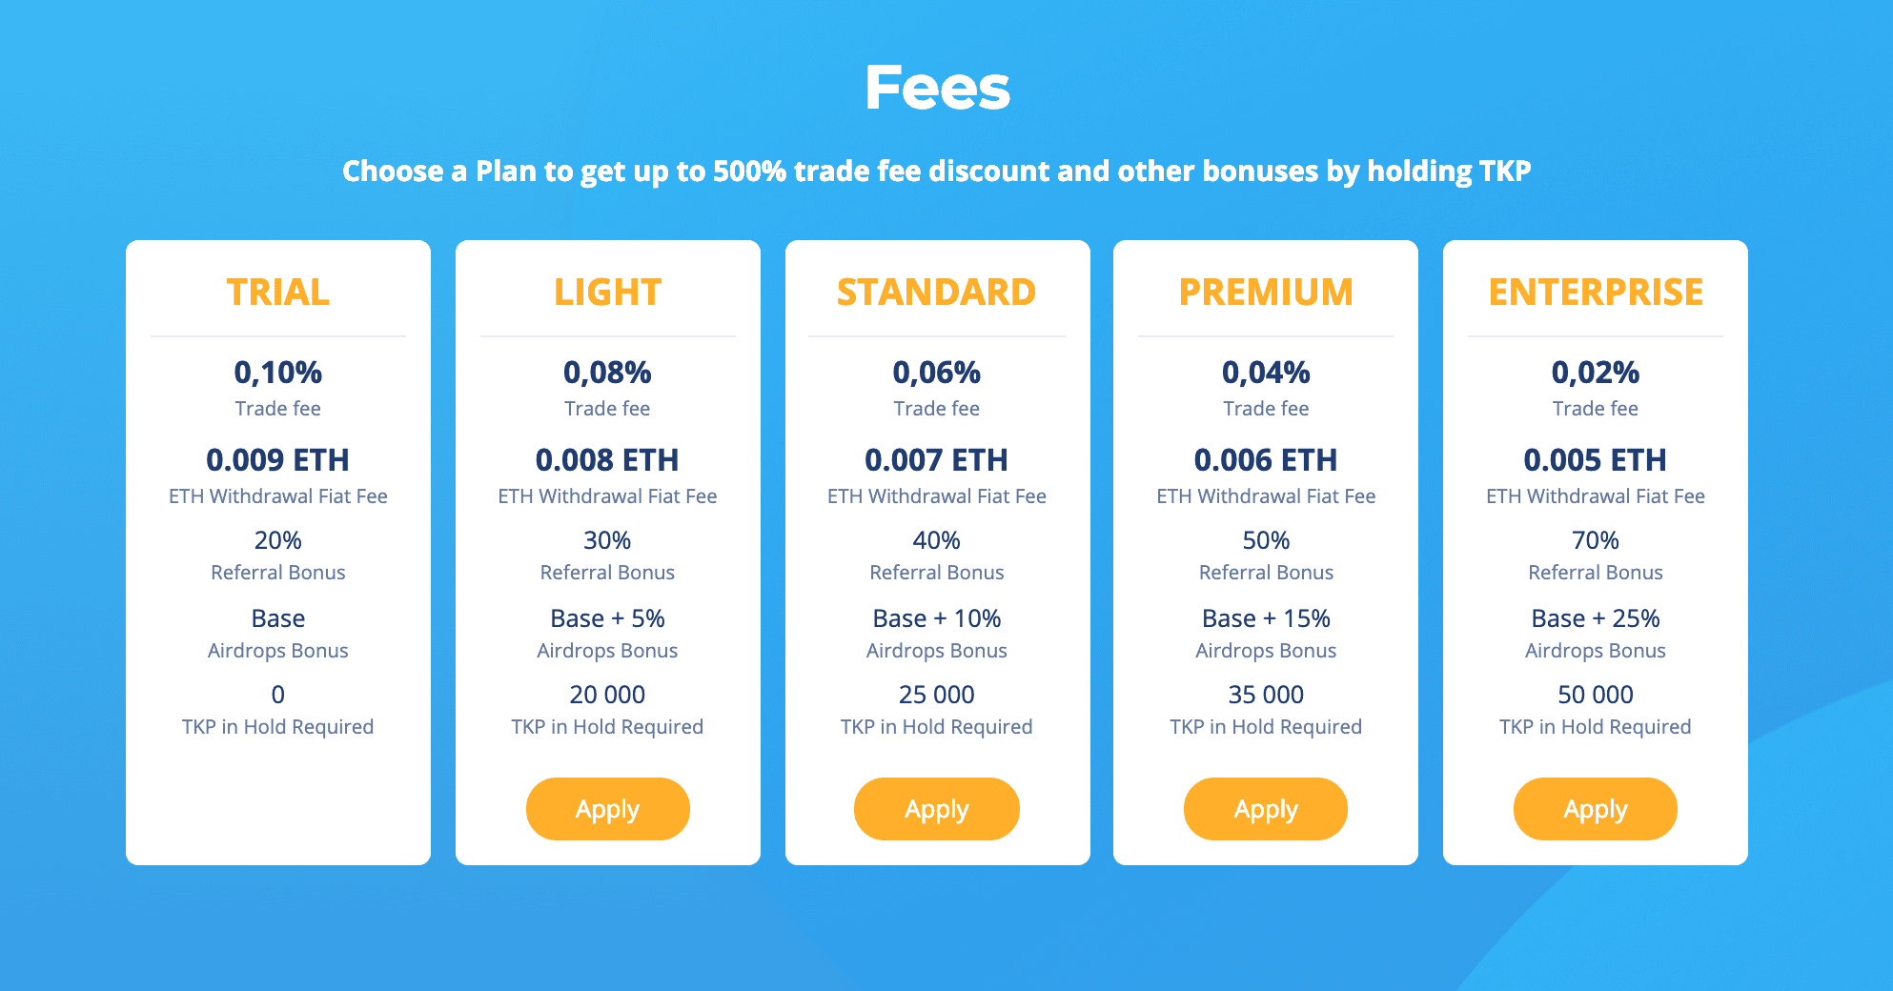The height and width of the screenshot is (991, 1893).
Task: Select the TRIAL plan heading
Action: pos(277,292)
